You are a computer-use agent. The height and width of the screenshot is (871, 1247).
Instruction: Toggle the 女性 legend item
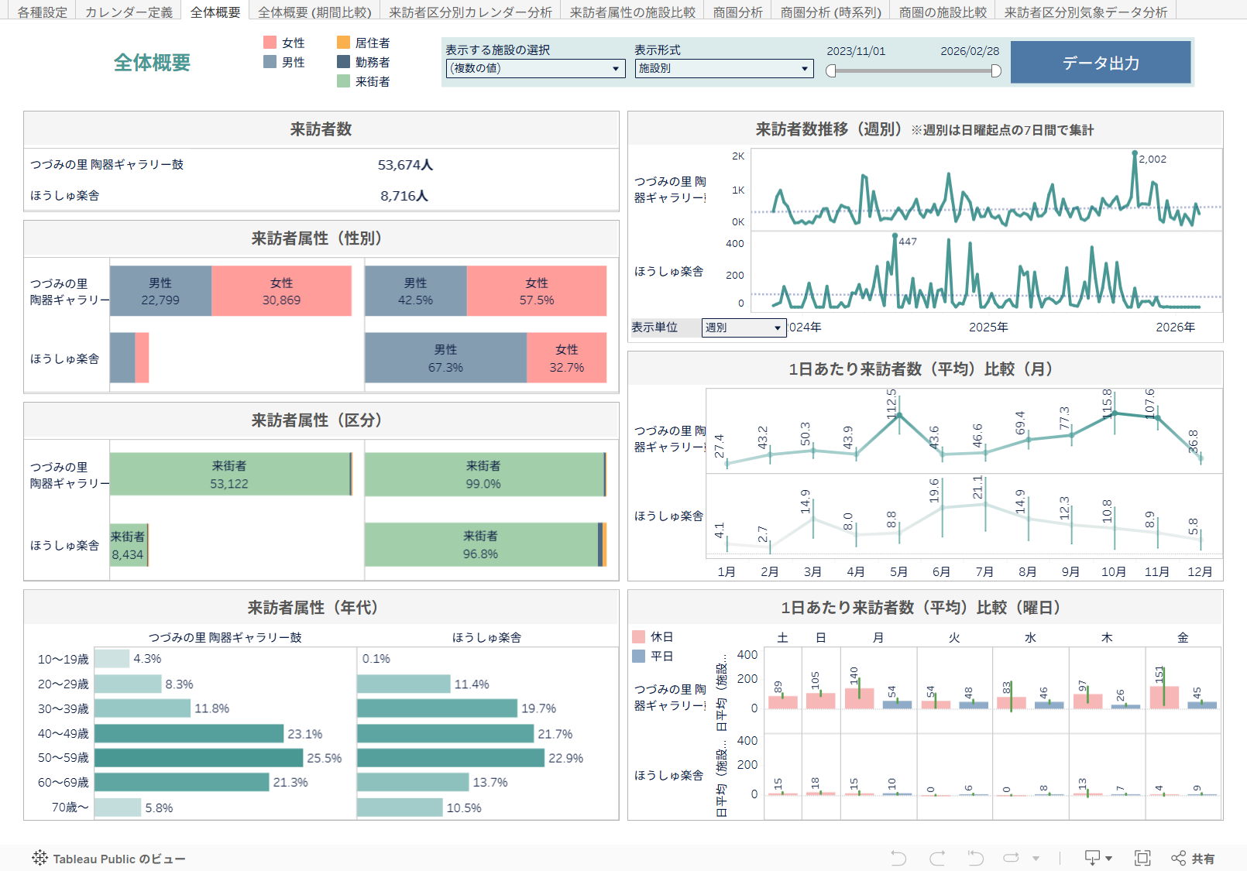(284, 43)
